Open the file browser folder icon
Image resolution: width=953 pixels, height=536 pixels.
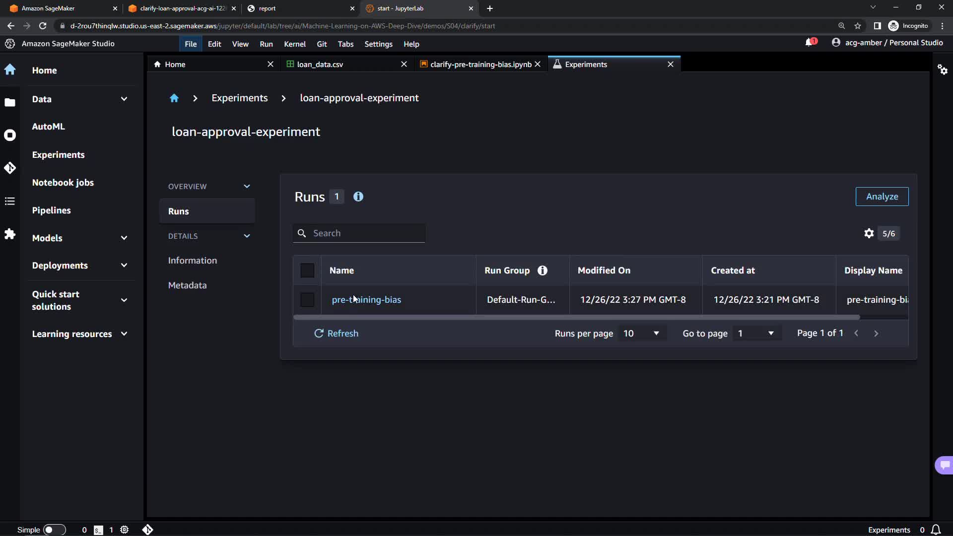coord(10,102)
